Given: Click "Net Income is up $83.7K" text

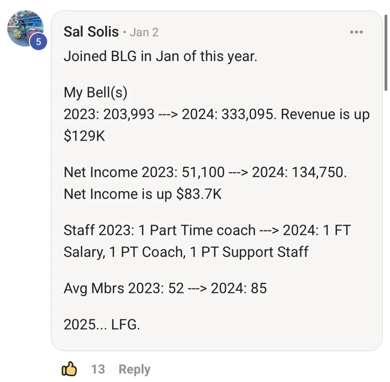Looking at the screenshot, I should (x=142, y=194).
